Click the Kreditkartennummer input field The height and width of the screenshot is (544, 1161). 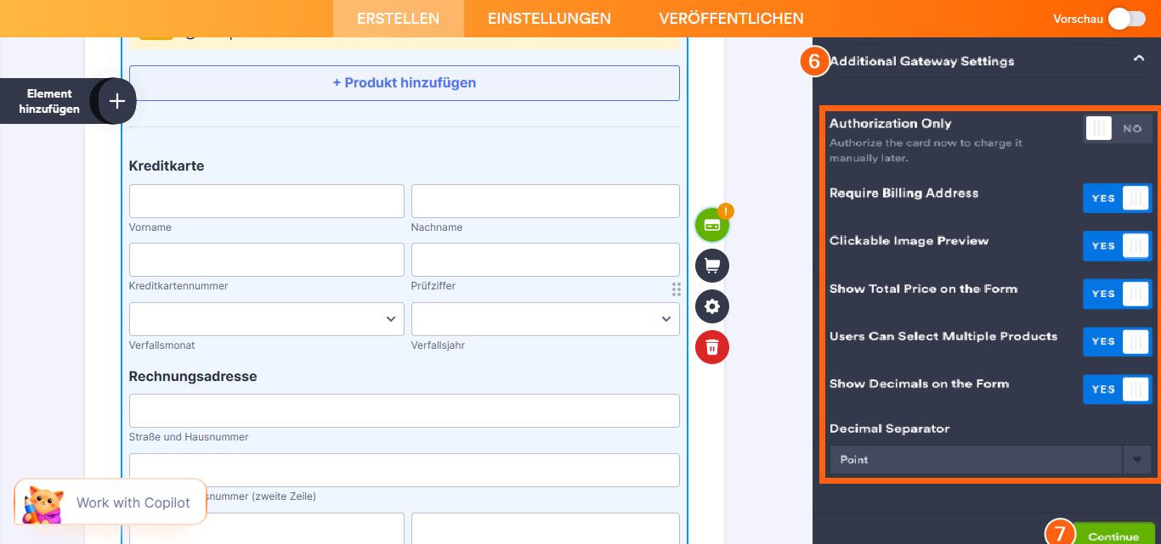click(x=267, y=260)
